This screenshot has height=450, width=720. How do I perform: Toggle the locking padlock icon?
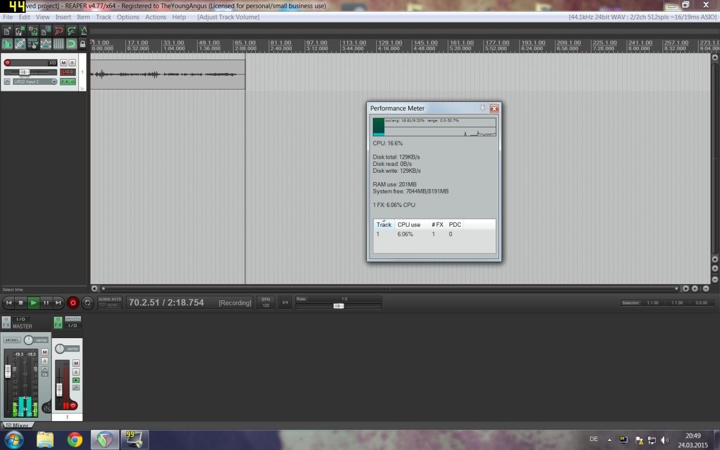tap(83, 44)
